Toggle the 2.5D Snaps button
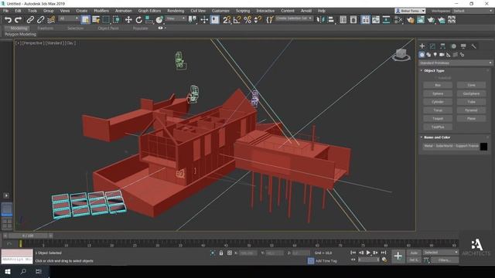The height and width of the screenshot is (278, 495). coord(227,20)
